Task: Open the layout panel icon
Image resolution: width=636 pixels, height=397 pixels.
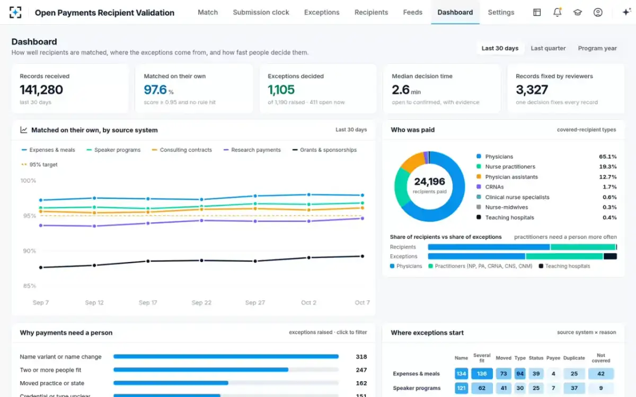Action: [x=537, y=12]
